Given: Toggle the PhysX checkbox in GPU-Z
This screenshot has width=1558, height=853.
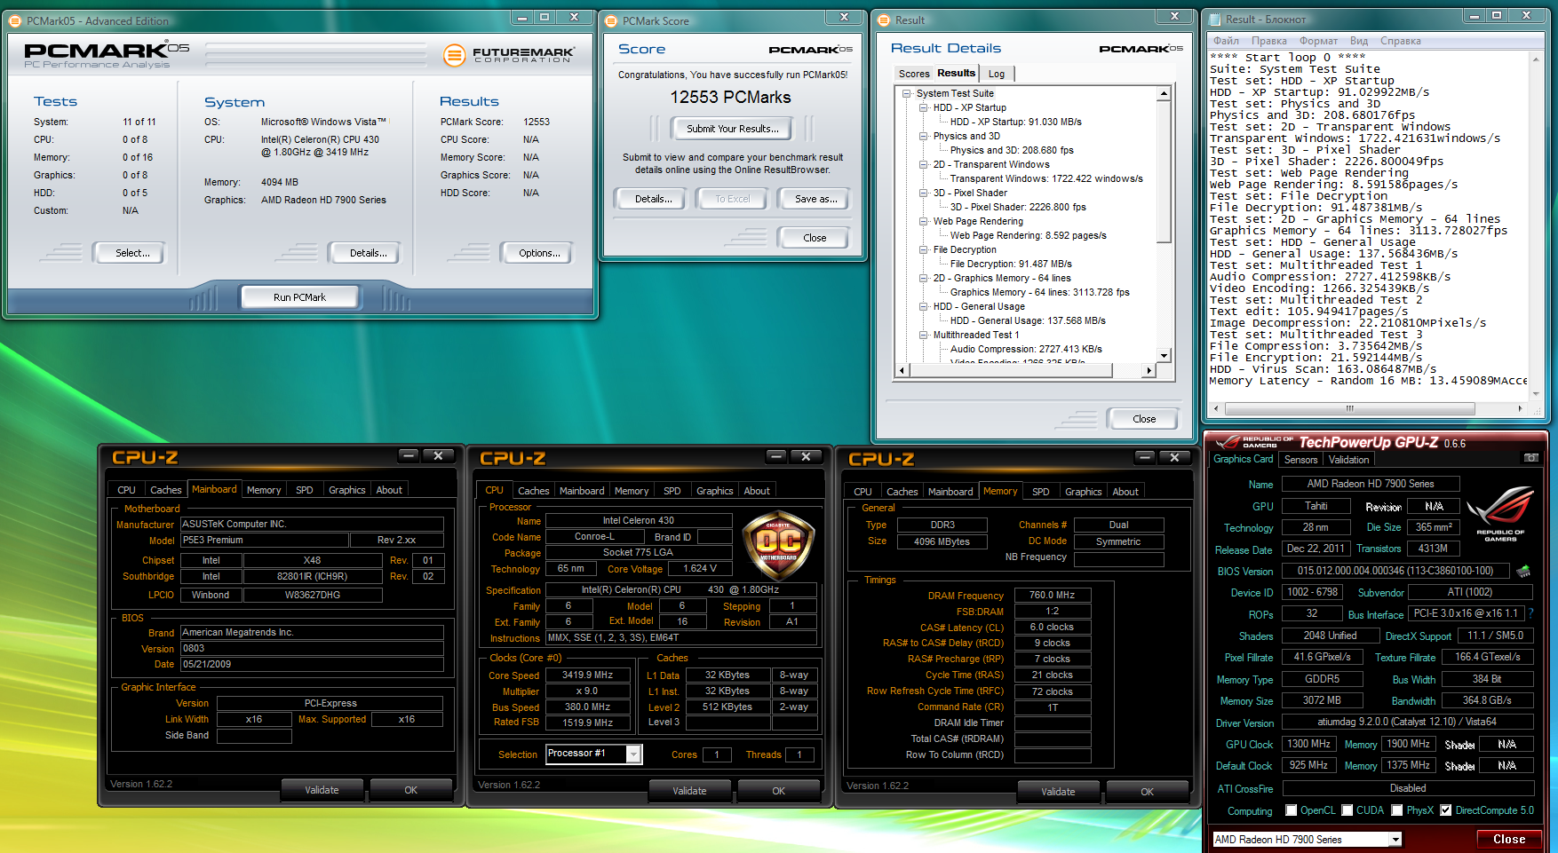Looking at the screenshot, I should tap(1397, 810).
